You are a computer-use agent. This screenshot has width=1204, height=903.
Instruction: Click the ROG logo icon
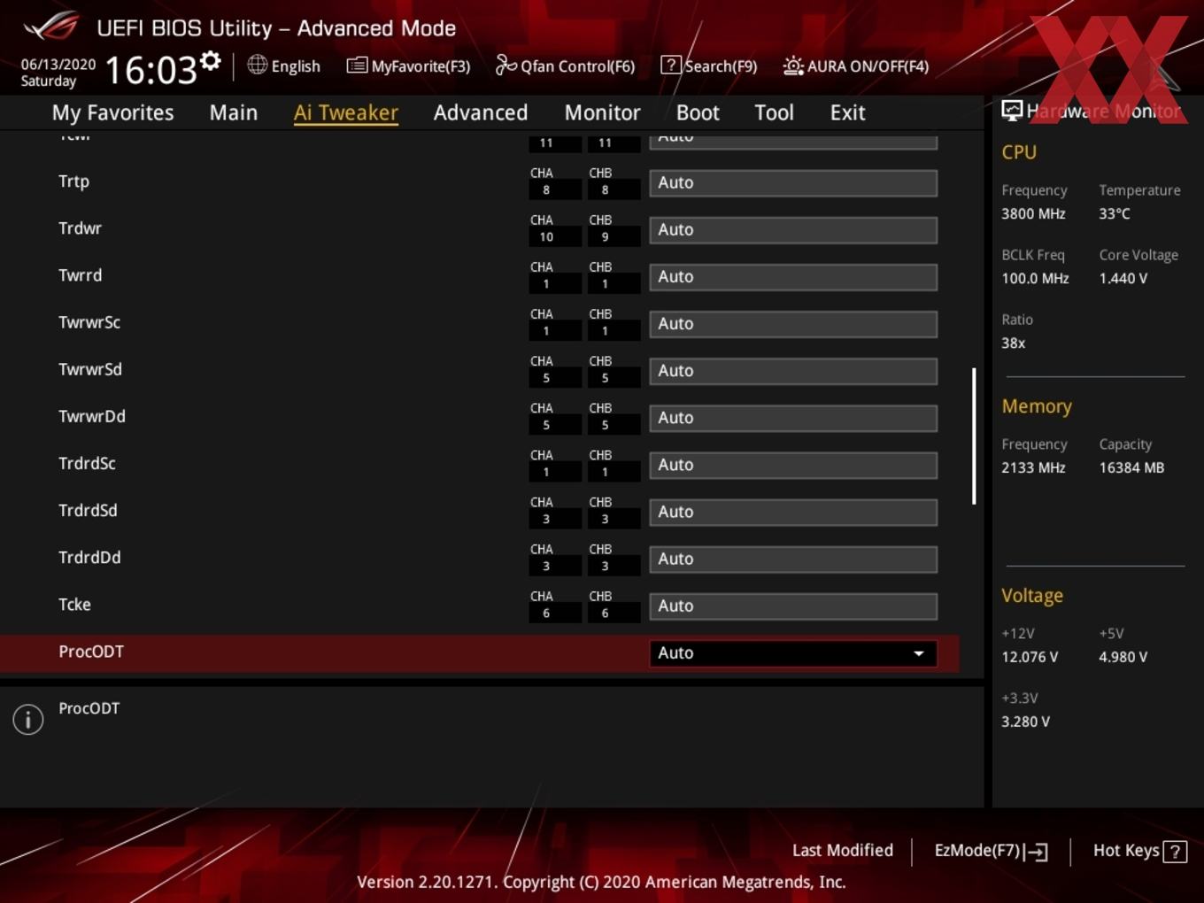pyautogui.click(x=51, y=26)
